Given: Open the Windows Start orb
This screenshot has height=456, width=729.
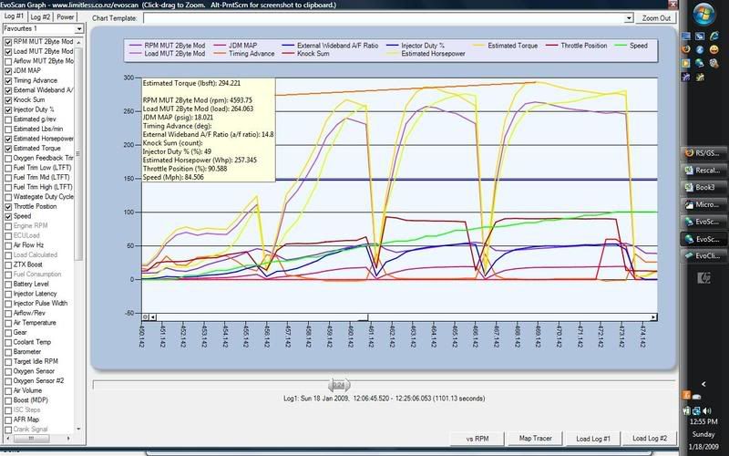Looking at the screenshot, I should pyautogui.click(x=704, y=15).
